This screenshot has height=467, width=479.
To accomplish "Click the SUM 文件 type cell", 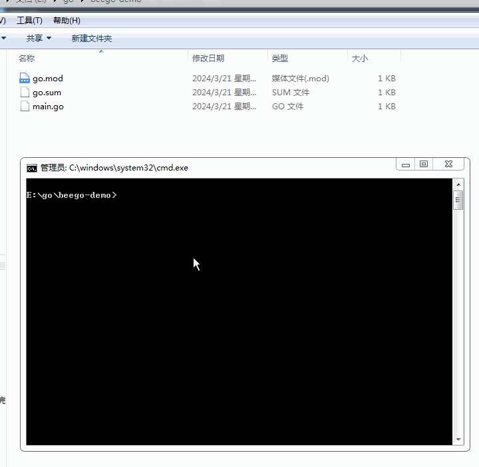I will tap(291, 93).
